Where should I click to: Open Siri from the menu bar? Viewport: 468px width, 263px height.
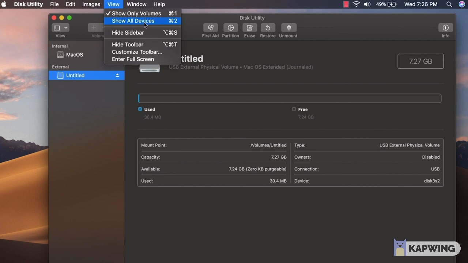(461, 4)
